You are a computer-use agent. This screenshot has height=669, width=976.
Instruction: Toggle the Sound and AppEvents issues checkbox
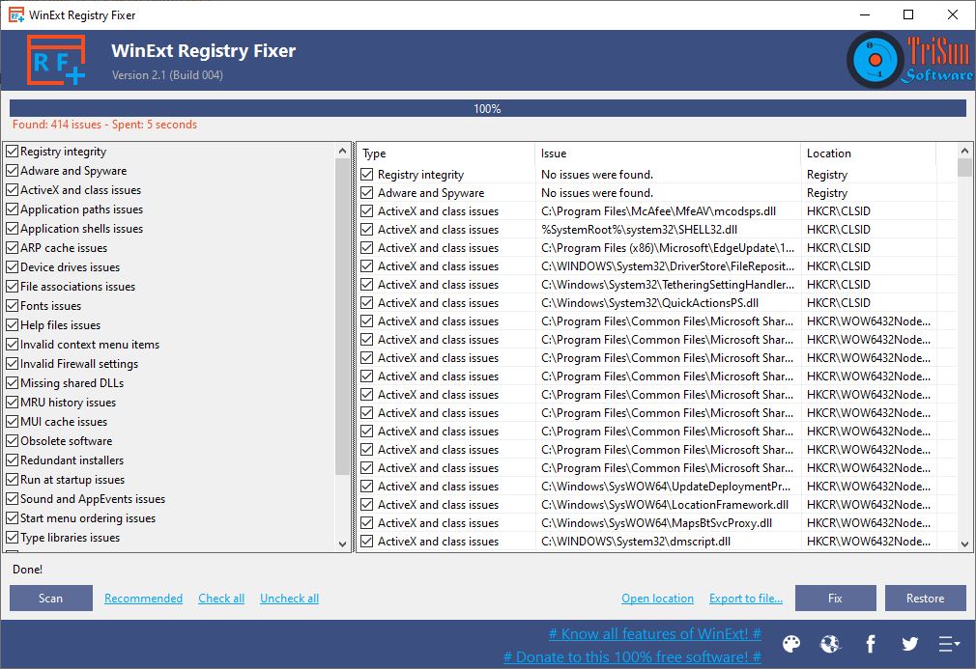[12, 498]
